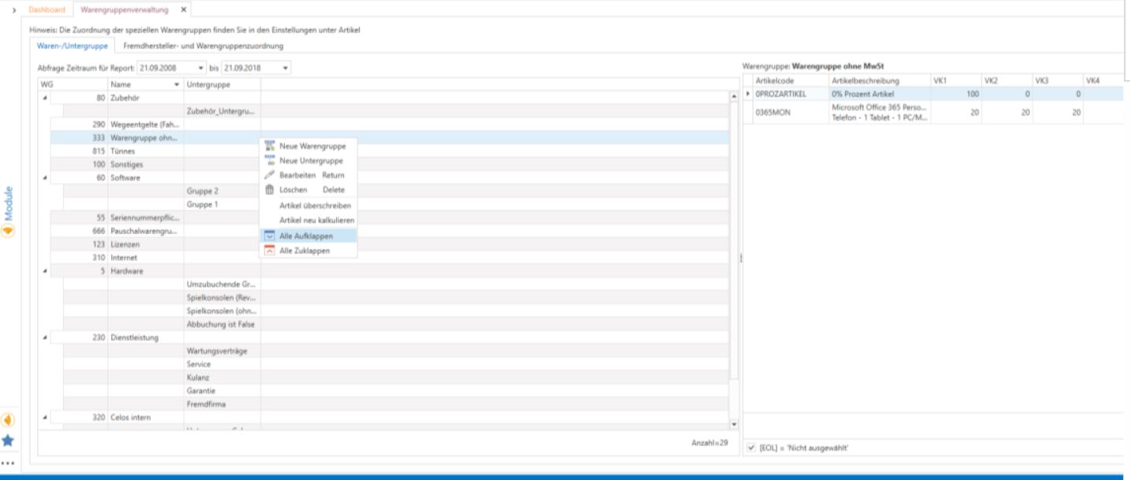Collapse the Hardware group tree node
Image resolution: width=1130 pixels, height=480 pixels.
click(x=44, y=271)
